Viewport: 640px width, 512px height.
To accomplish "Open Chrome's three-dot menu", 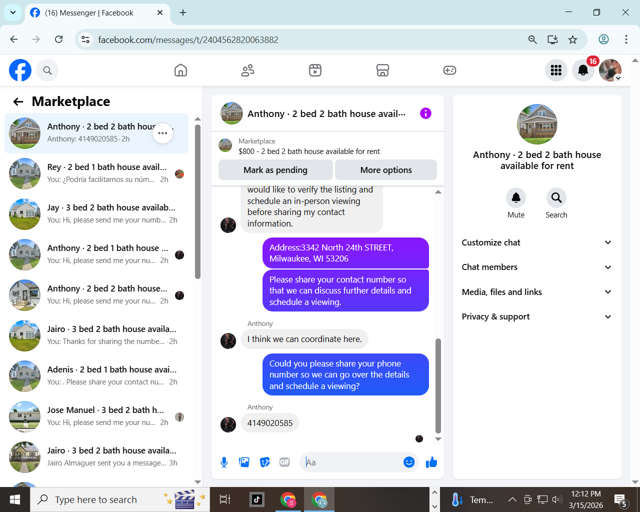I will [x=626, y=39].
